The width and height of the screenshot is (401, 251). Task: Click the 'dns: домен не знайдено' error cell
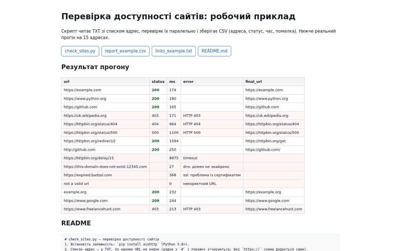click(x=212, y=167)
